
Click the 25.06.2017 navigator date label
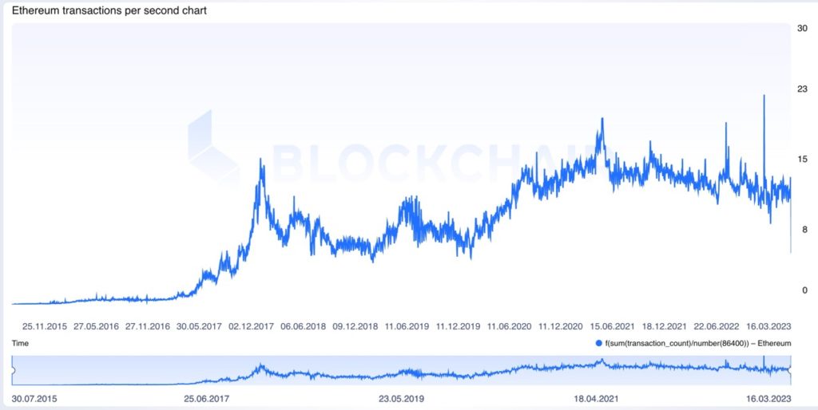tap(206, 399)
